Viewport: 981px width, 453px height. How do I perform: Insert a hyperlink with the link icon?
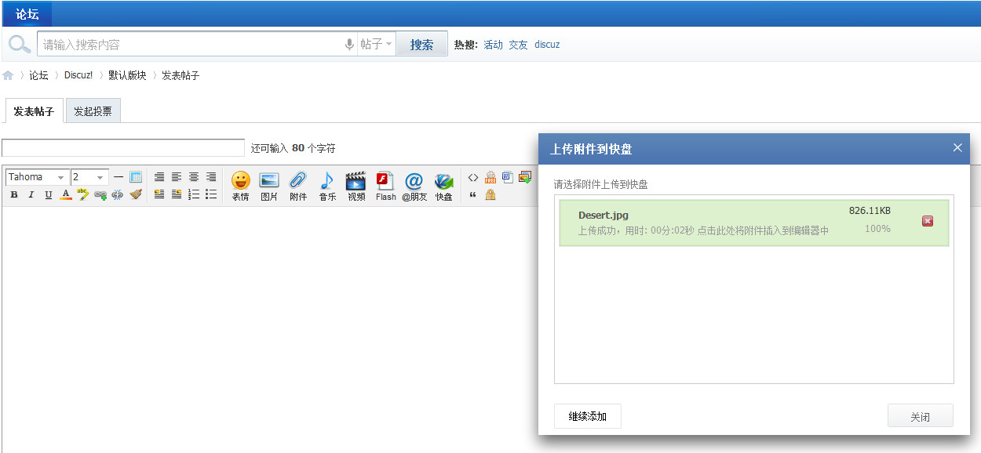(x=100, y=195)
